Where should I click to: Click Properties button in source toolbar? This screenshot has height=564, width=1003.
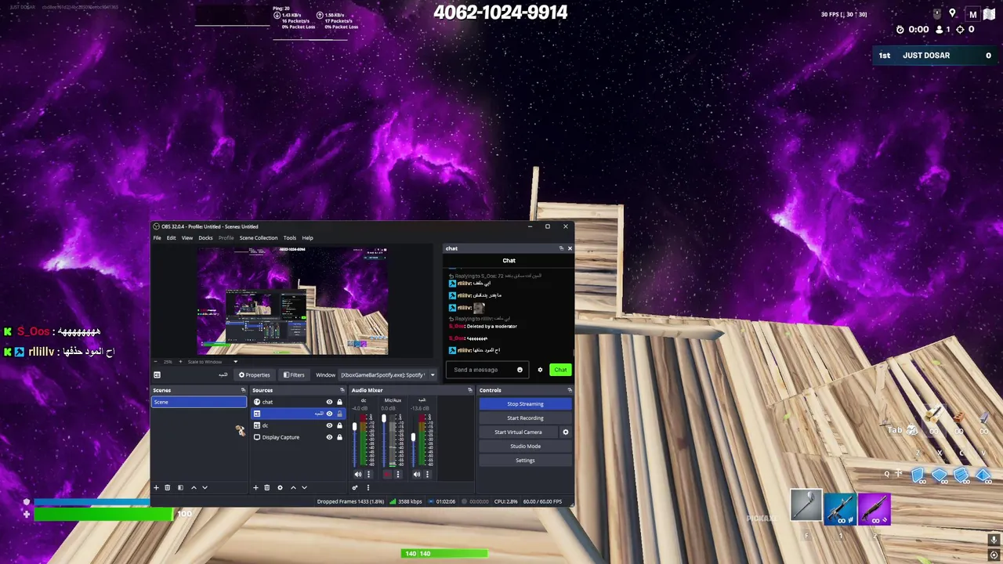click(255, 375)
